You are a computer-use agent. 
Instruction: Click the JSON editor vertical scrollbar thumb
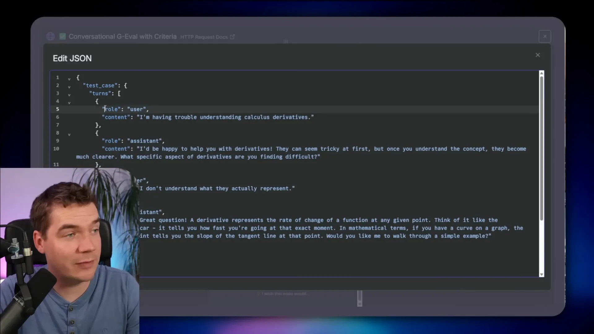tap(541, 148)
